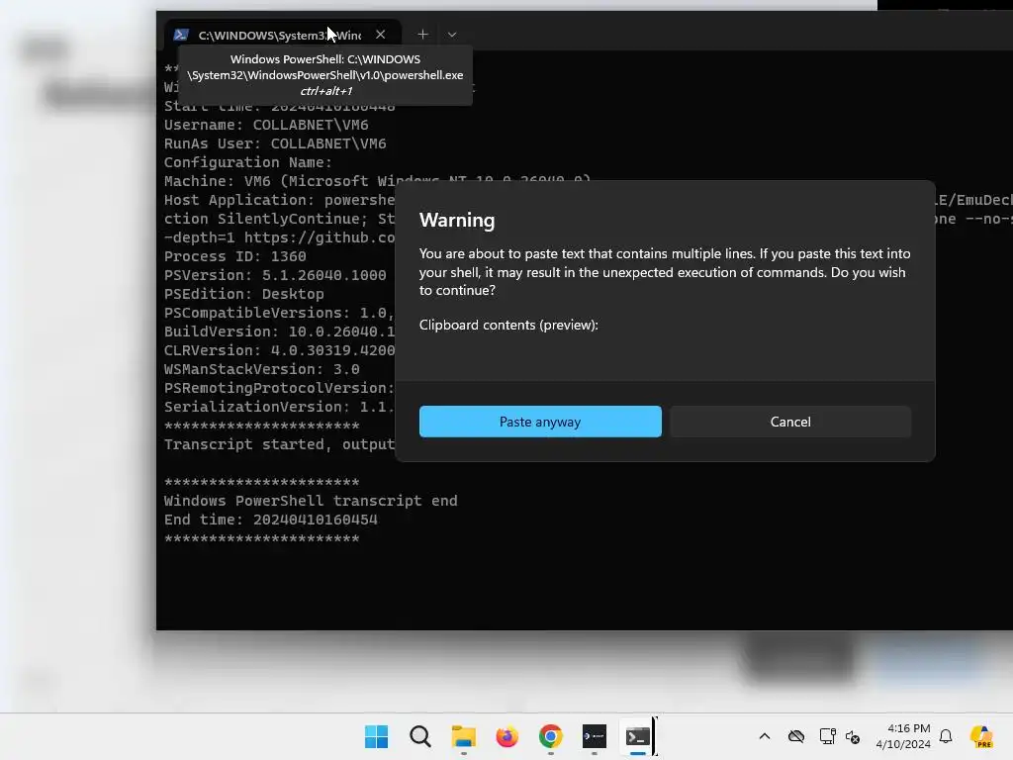Click the network display tray icon
The height and width of the screenshot is (760, 1013).
827,736
